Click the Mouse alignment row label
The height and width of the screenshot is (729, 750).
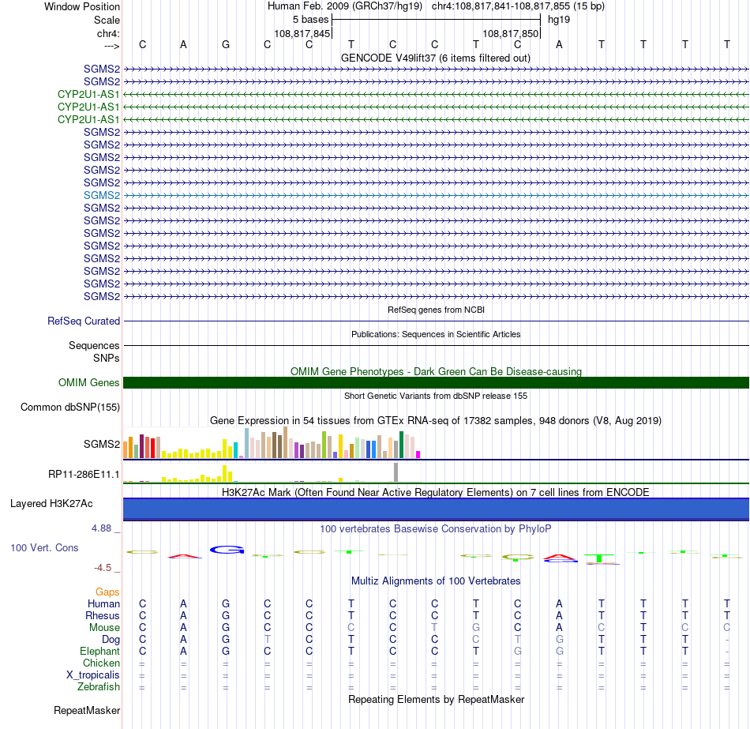click(104, 628)
